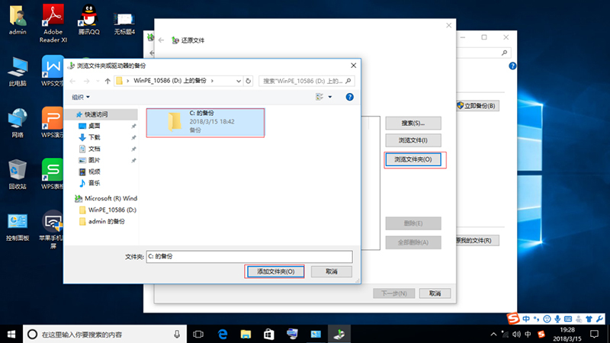
Task: Click the 浏览文件(I) button
Action: point(413,140)
